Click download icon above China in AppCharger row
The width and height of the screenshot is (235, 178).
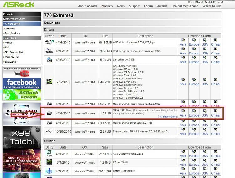coord(215,79)
